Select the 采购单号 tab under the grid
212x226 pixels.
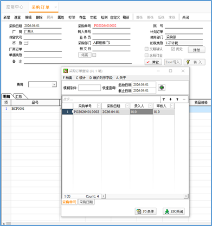pyautogui.click(x=69, y=202)
